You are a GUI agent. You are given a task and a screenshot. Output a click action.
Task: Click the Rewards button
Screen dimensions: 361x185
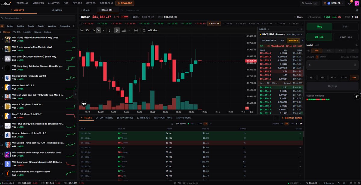tap(125, 3)
